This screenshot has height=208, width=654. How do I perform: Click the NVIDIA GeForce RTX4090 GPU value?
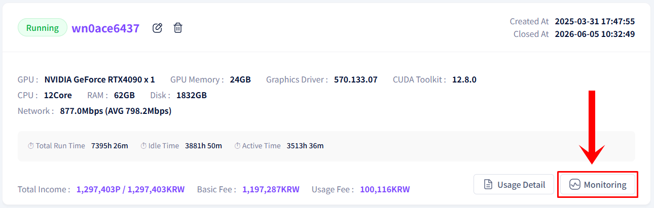[100, 79]
